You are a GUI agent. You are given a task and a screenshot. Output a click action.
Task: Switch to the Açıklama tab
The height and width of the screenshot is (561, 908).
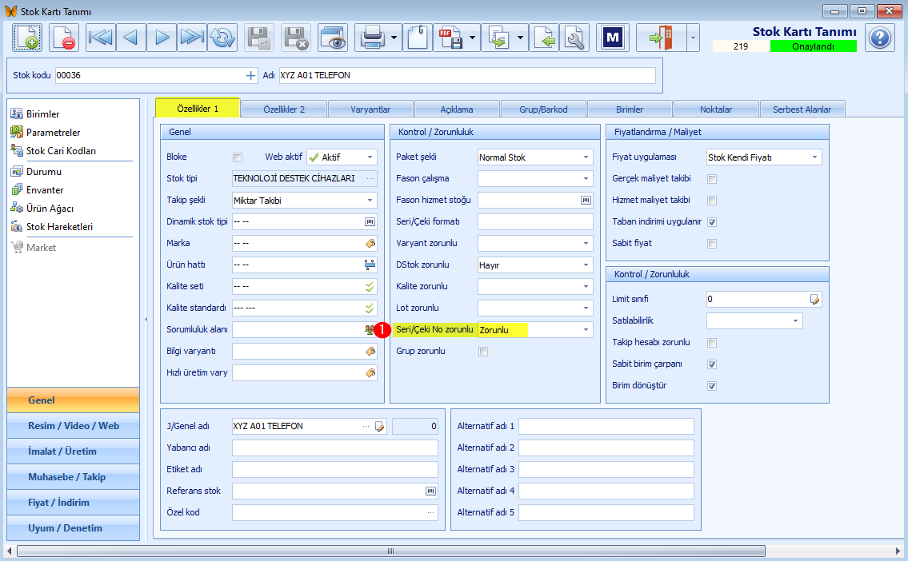point(457,109)
